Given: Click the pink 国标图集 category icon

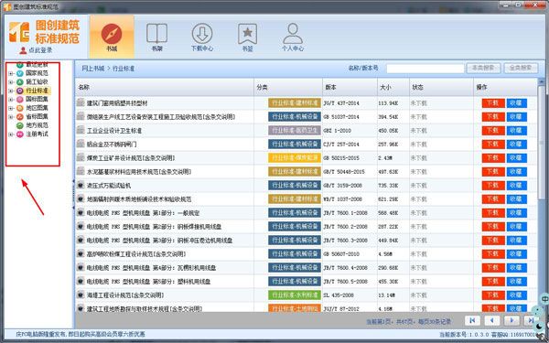Looking at the screenshot, I should coord(20,100).
